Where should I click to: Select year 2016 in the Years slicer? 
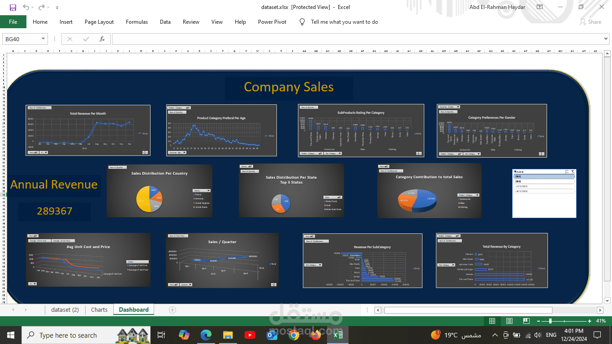click(544, 181)
